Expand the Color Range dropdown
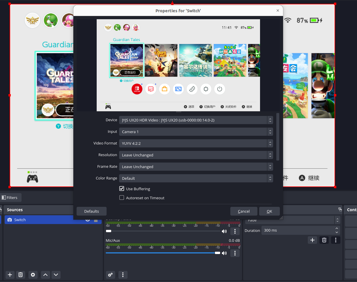 196,178
